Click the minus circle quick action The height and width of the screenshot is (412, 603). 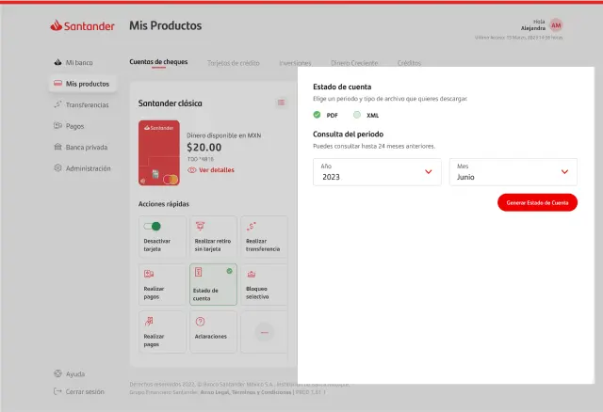point(265,332)
